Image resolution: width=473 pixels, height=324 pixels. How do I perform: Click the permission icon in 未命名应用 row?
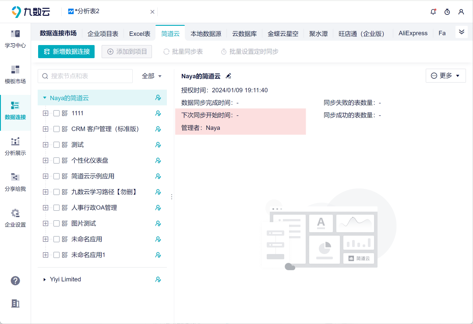[158, 239]
